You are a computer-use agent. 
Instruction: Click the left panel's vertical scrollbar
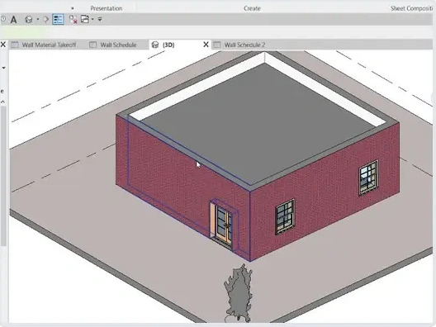coord(3,177)
